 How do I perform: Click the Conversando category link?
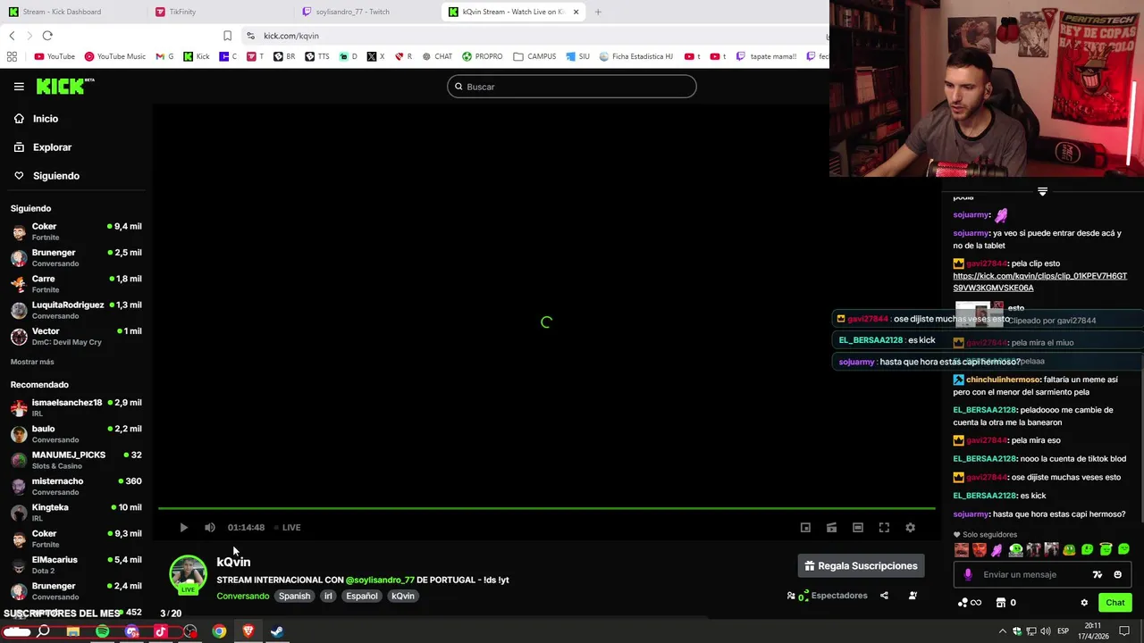(242, 596)
